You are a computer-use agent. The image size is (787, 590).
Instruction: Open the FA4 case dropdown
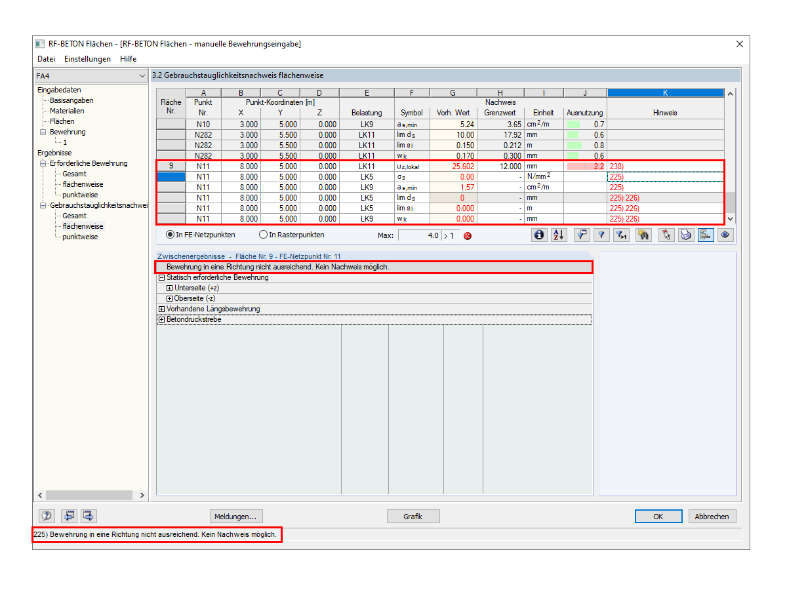point(91,77)
